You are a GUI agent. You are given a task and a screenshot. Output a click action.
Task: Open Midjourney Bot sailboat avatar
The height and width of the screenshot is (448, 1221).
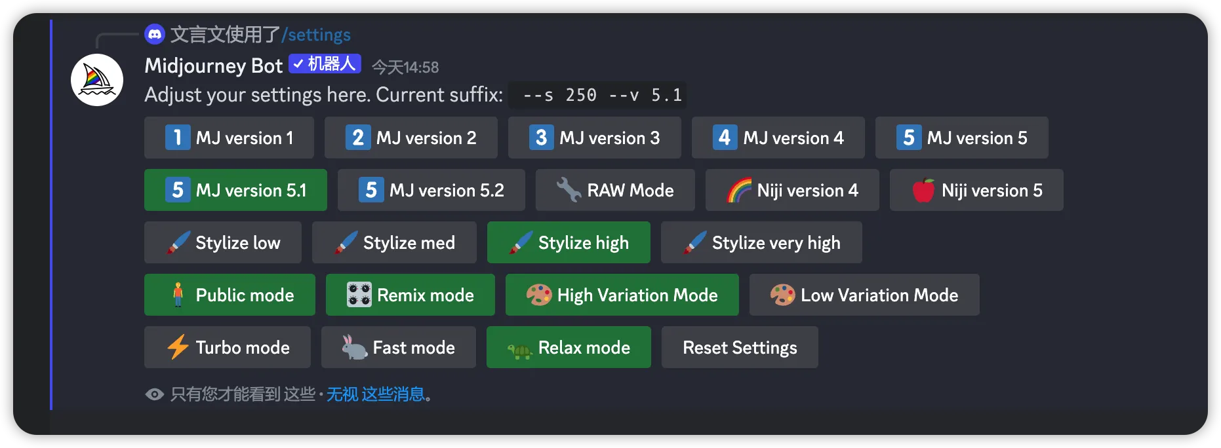[x=97, y=80]
